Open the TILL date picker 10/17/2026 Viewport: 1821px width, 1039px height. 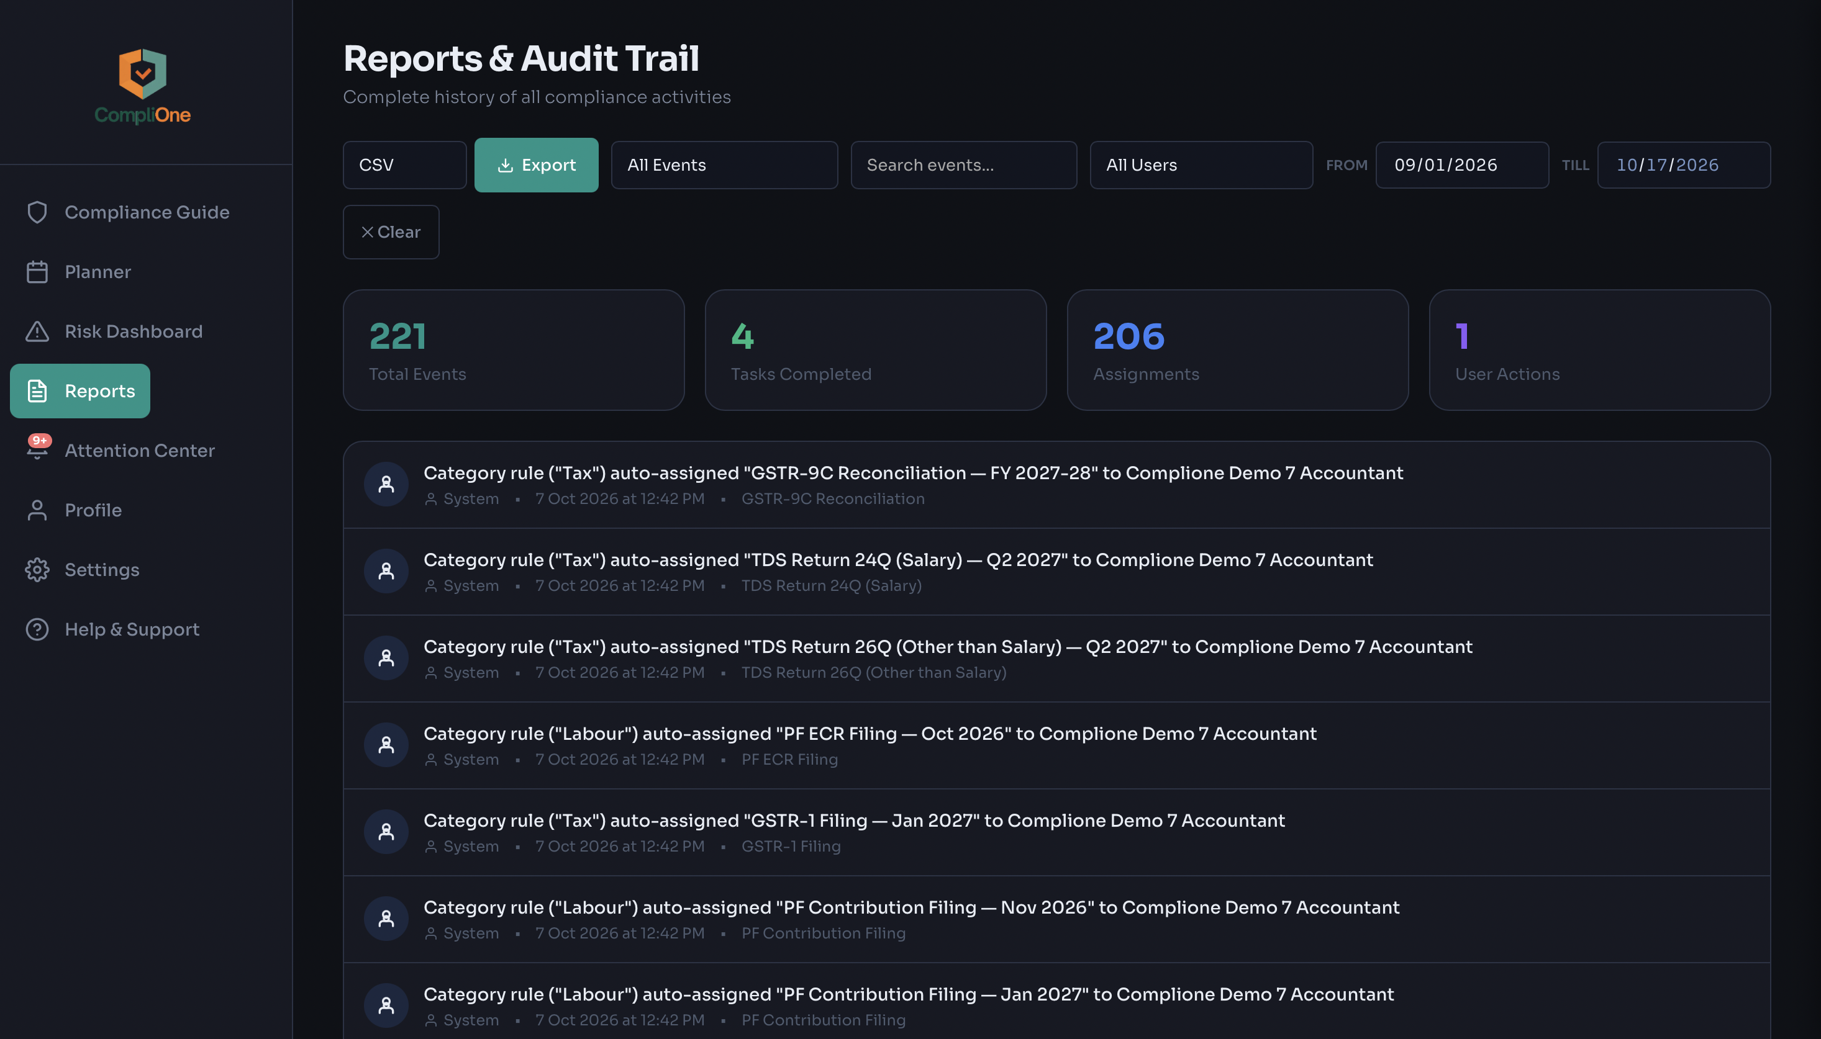1684,165
